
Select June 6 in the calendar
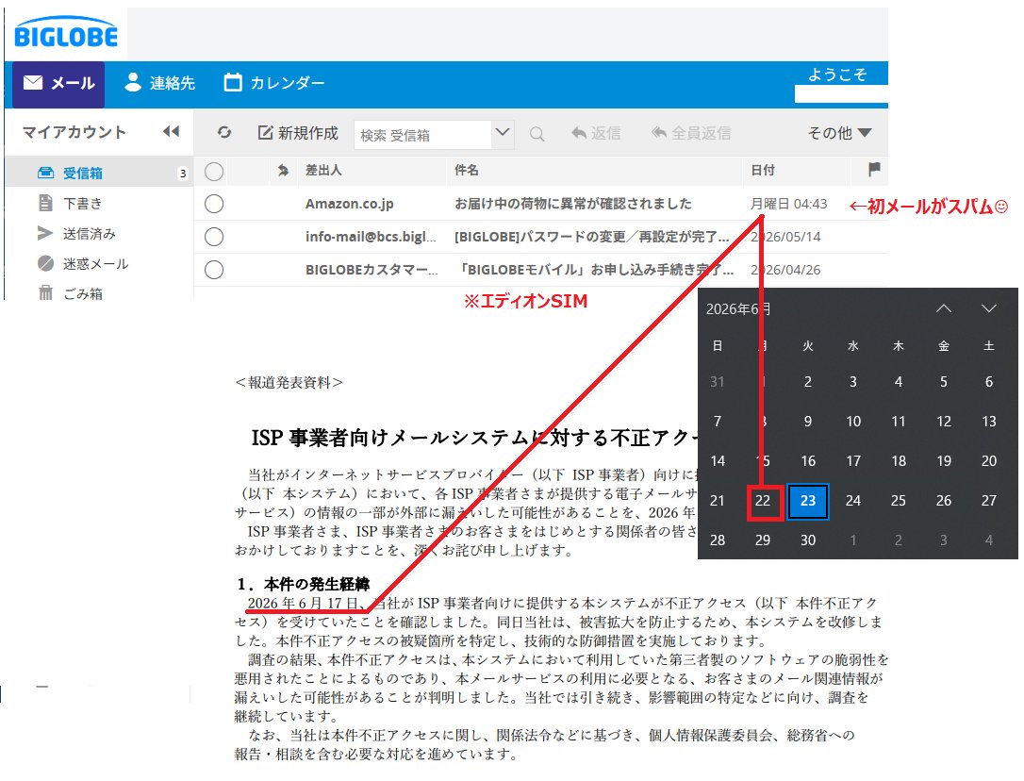click(x=989, y=382)
